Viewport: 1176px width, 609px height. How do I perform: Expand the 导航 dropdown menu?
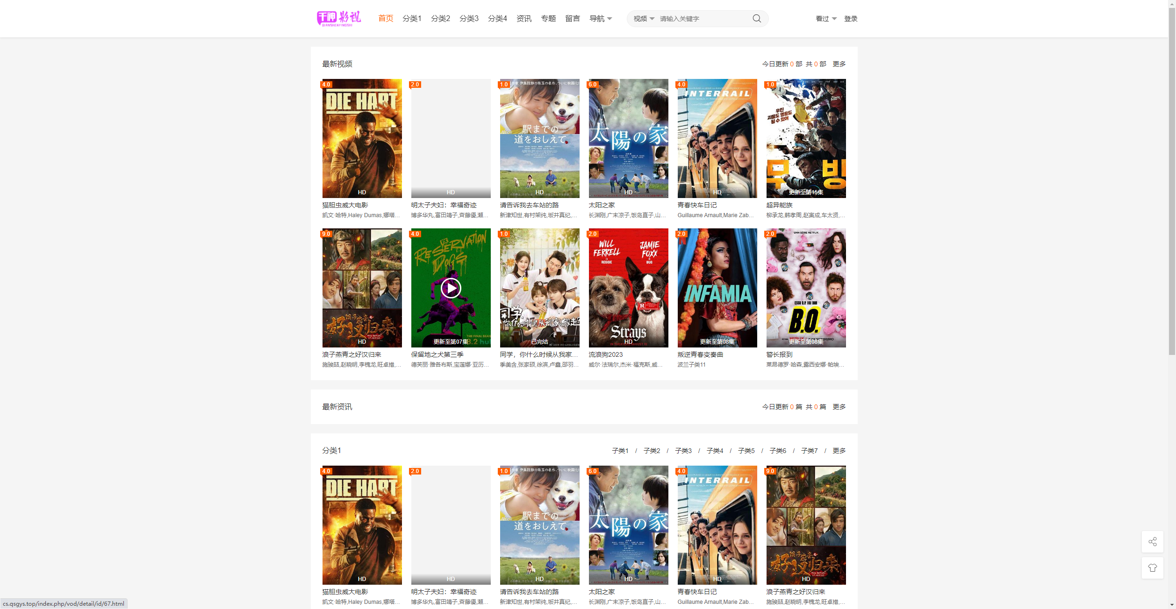coord(601,19)
